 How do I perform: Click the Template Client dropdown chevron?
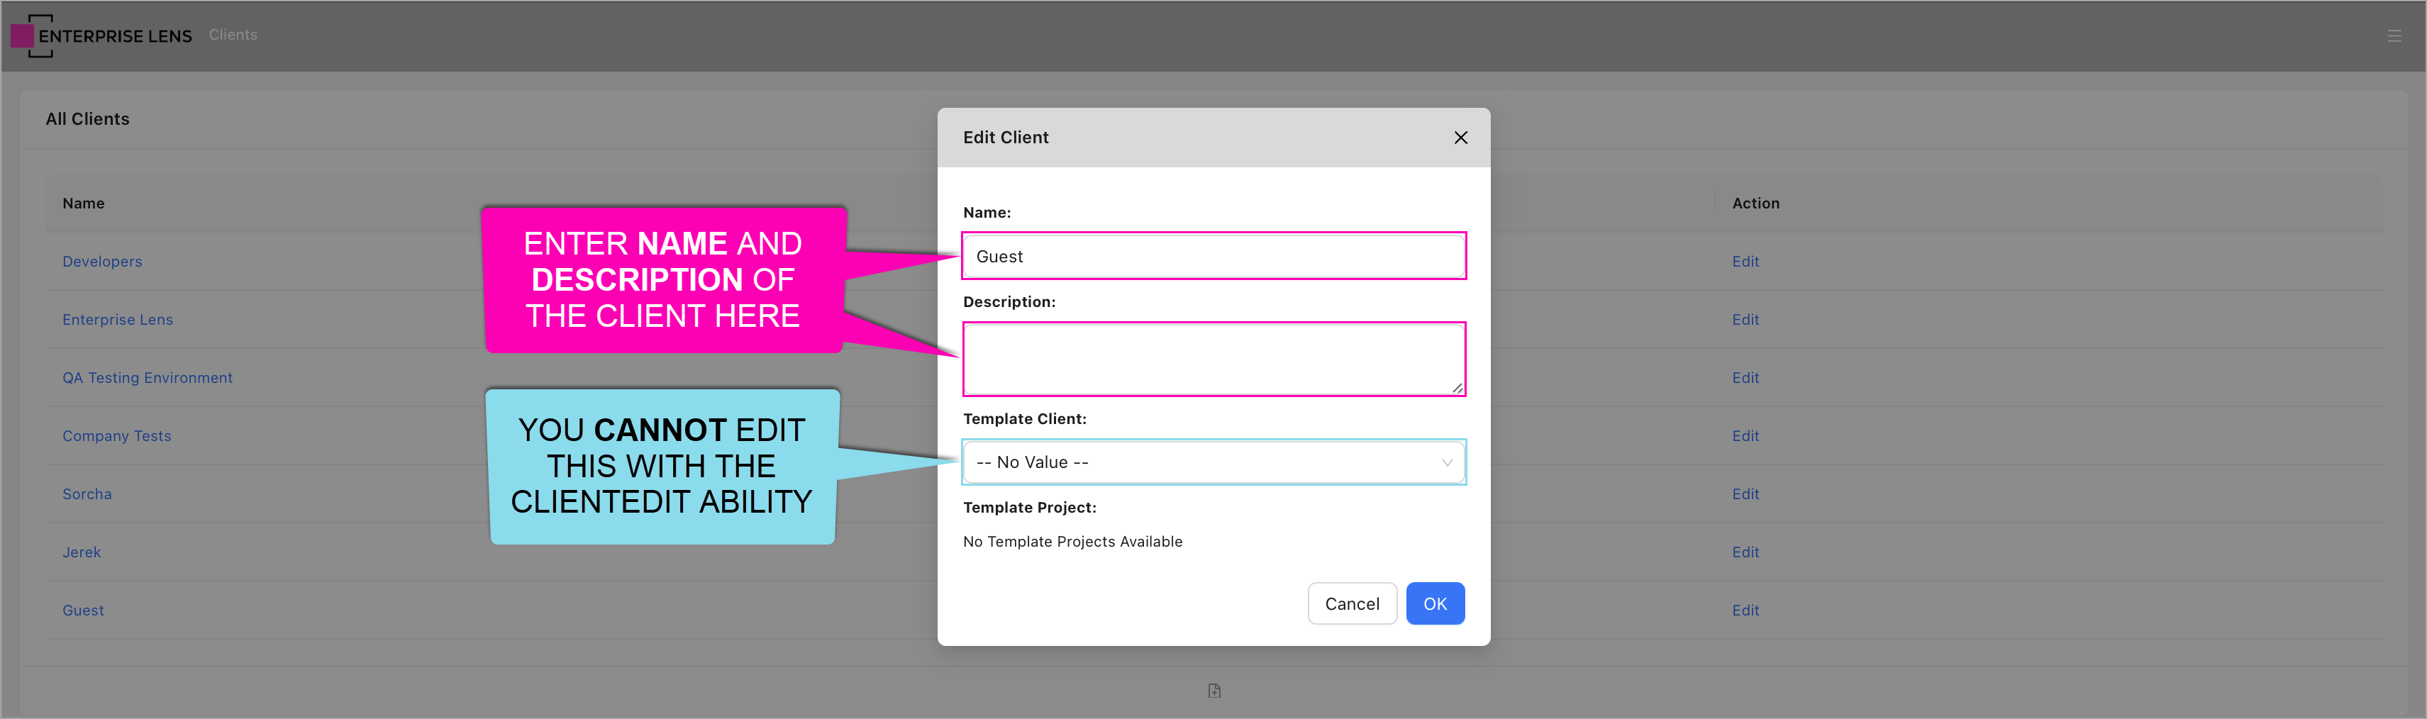pos(1446,462)
